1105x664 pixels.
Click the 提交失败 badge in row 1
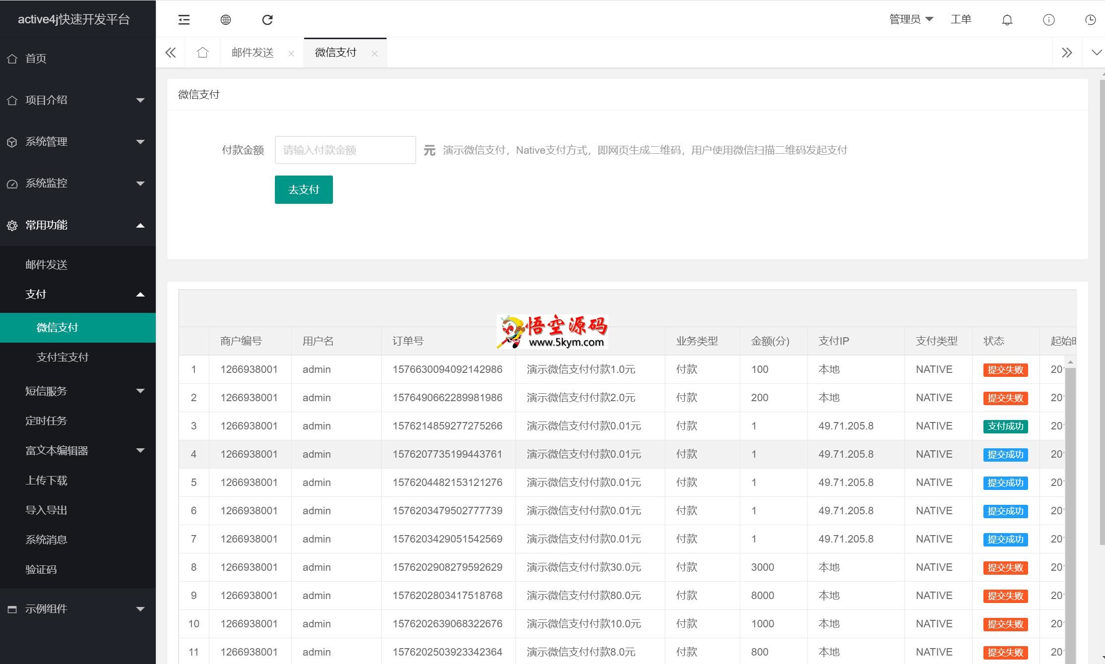pos(1005,370)
